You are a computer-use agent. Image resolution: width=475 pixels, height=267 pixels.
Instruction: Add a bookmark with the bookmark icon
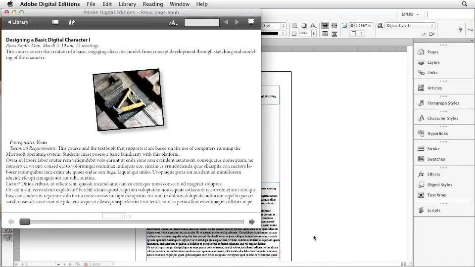71,22
